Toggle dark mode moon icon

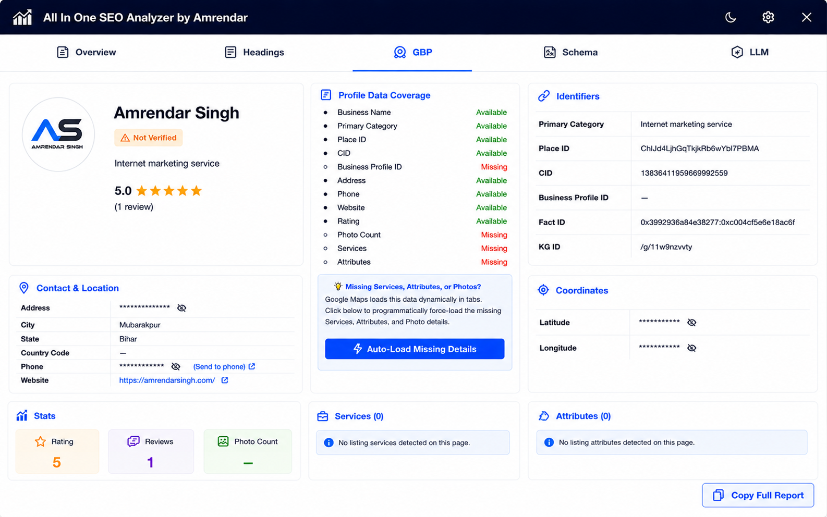click(731, 17)
